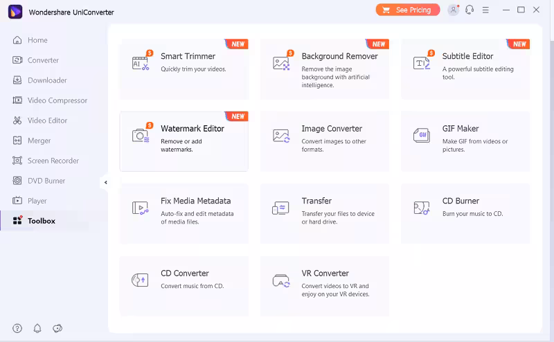The width and height of the screenshot is (554, 342).
Task: Click the Player sidebar icon
Action: (17, 201)
